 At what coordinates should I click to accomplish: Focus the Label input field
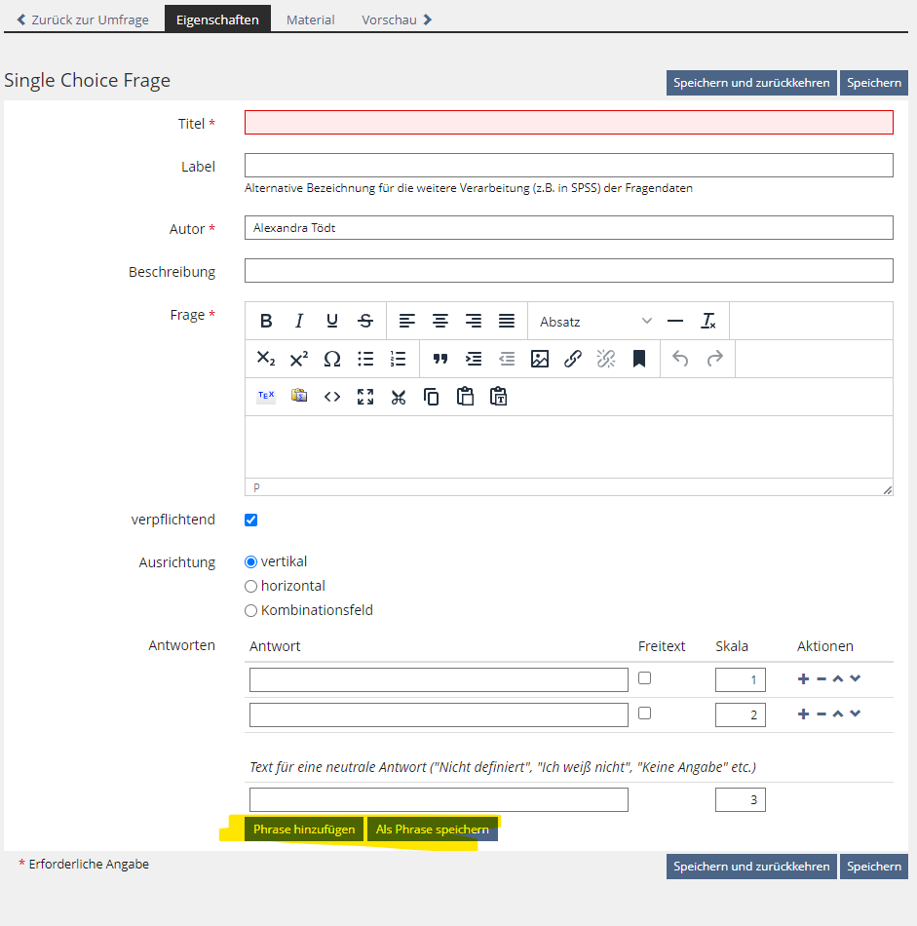click(569, 166)
